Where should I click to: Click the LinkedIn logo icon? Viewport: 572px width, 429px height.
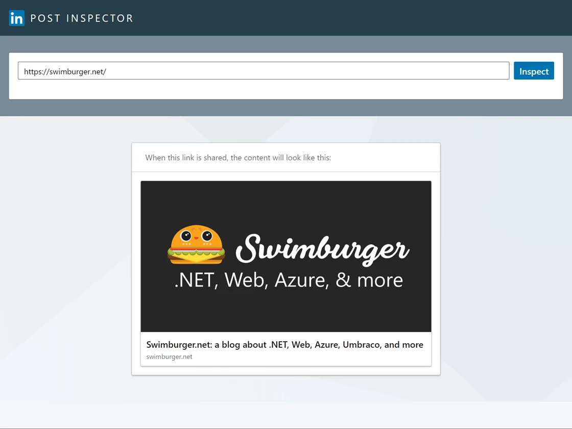point(16,18)
